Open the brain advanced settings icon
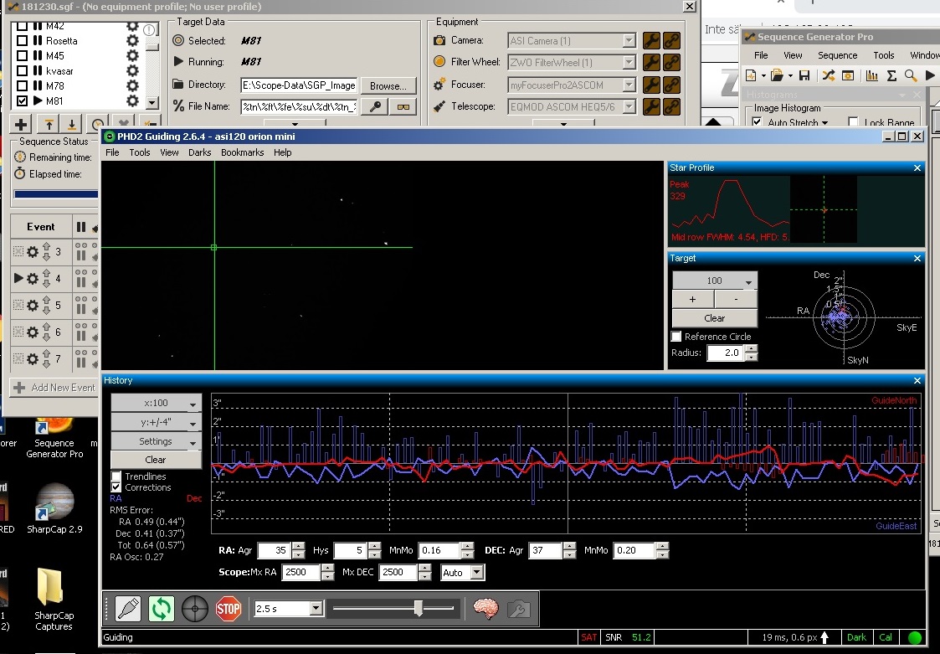Image resolution: width=940 pixels, height=654 pixels. [x=485, y=608]
